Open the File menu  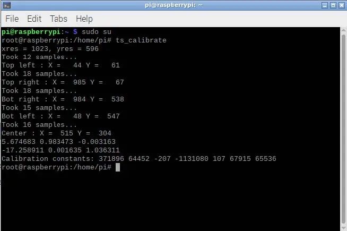[x=12, y=19]
